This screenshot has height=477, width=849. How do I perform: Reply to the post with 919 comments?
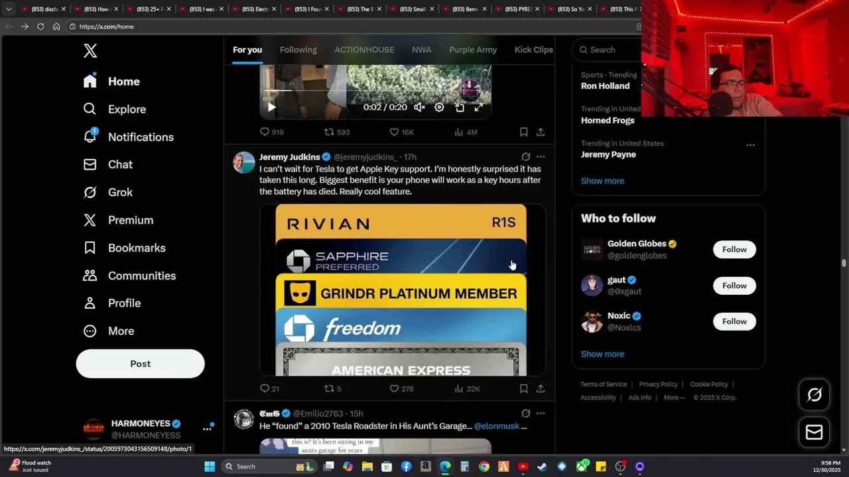point(271,132)
